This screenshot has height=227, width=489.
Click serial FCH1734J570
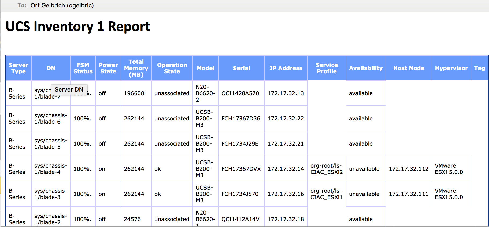(240, 194)
